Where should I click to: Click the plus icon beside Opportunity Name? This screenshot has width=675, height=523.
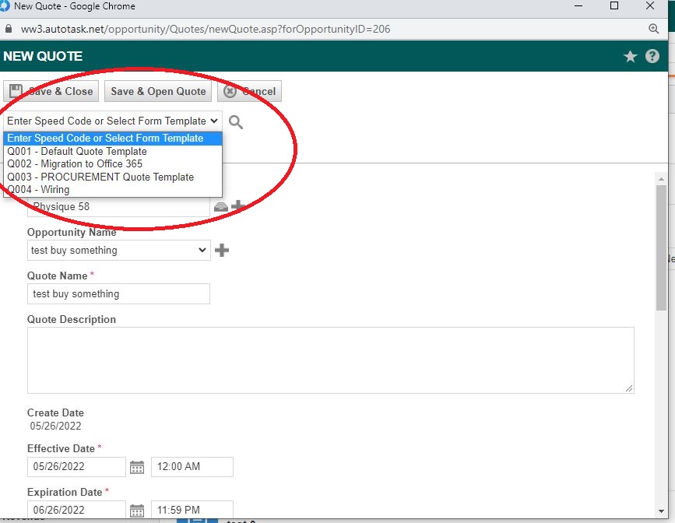(222, 251)
